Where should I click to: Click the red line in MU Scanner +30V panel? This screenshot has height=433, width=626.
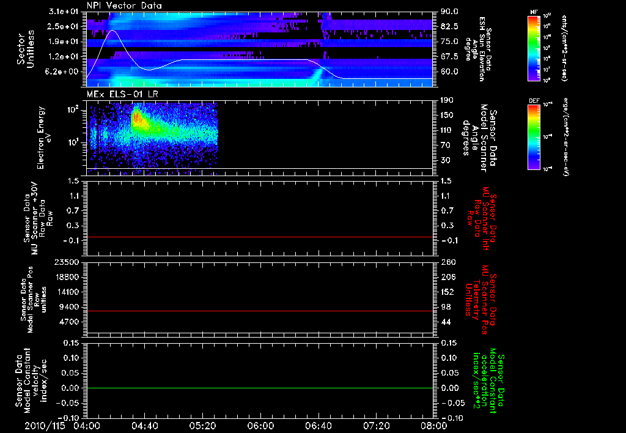[x=260, y=237]
